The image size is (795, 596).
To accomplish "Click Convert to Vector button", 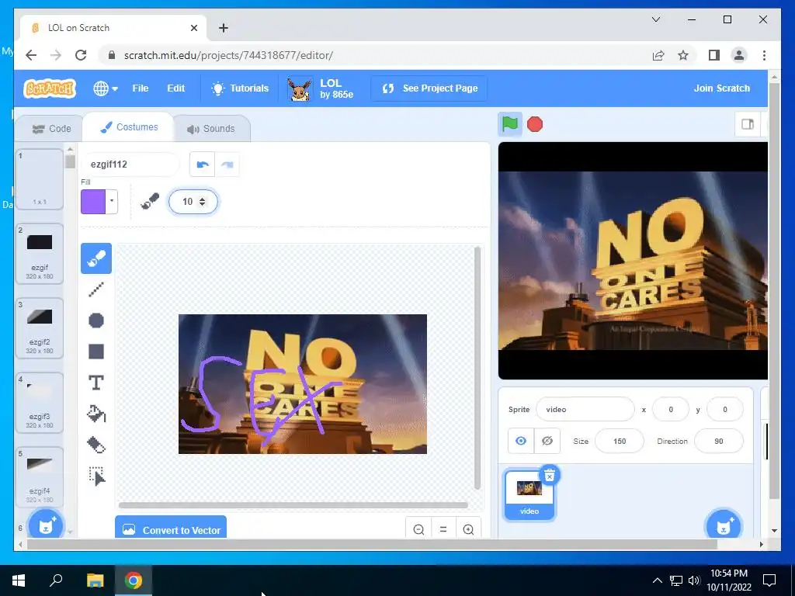I will pos(171,528).
